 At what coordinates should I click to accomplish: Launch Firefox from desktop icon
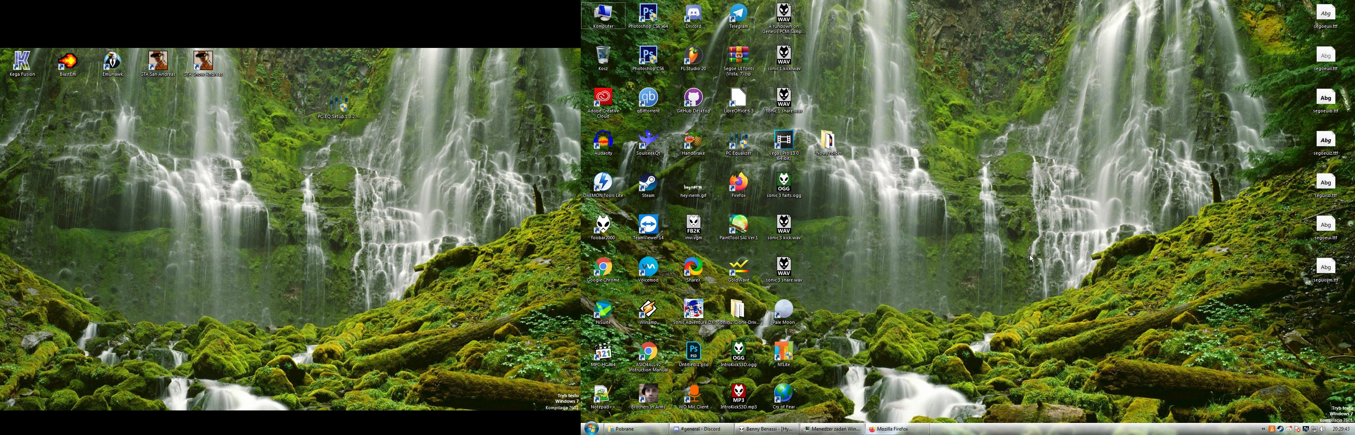(x=738, y=185)
